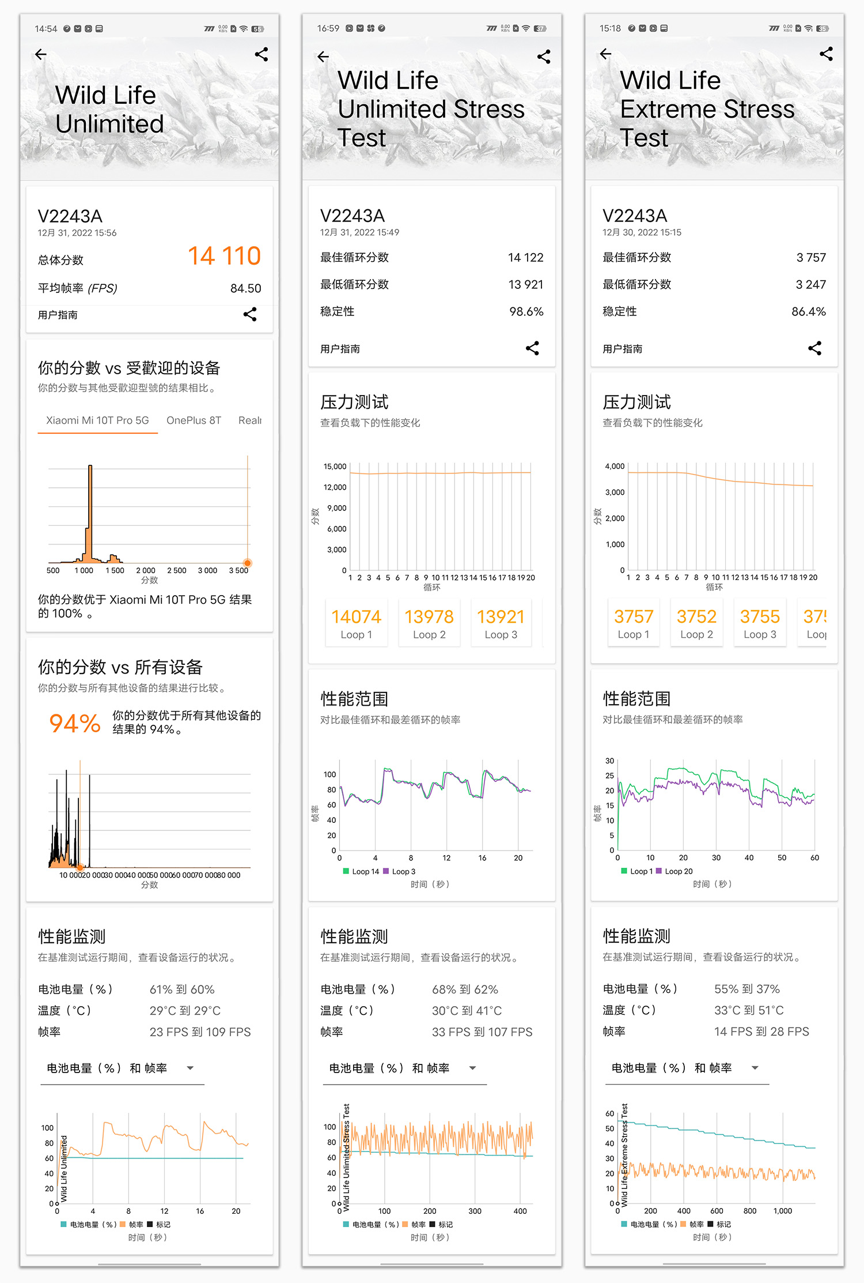The image size is (864, 1283).
Task: Tap orange score marker on Xiaomi comparison chart
Action: click(248, 563)
